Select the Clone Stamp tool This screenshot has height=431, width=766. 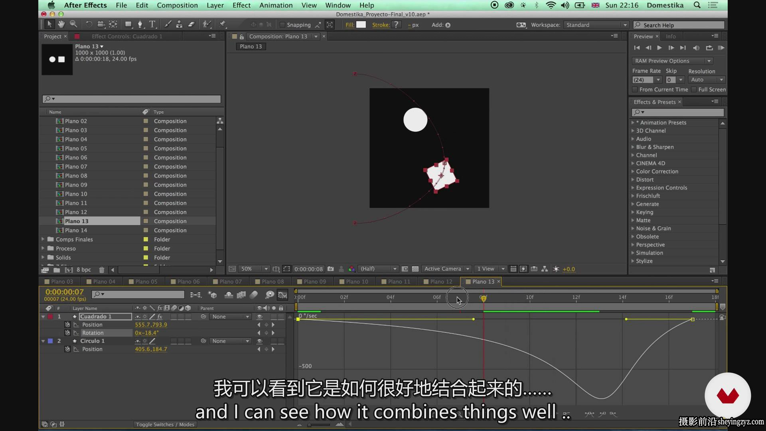tap(180, 24)
